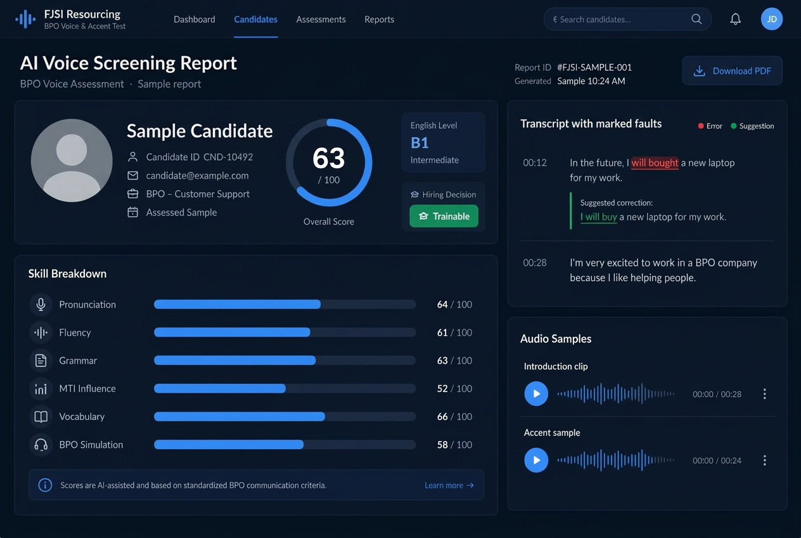
Task: Play the Accent sample audio
Action: pyautogui.click(x=536, y=461)
